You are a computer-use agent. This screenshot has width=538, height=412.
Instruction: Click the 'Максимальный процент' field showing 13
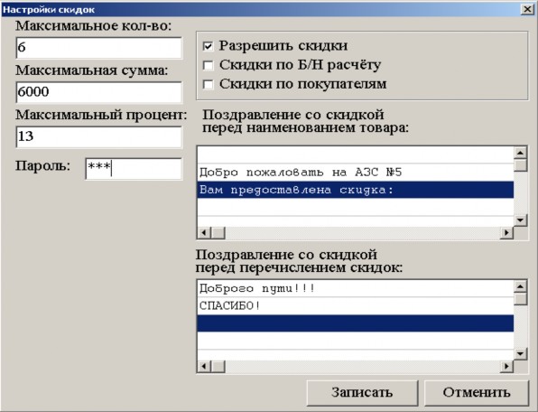click(98, 136)
